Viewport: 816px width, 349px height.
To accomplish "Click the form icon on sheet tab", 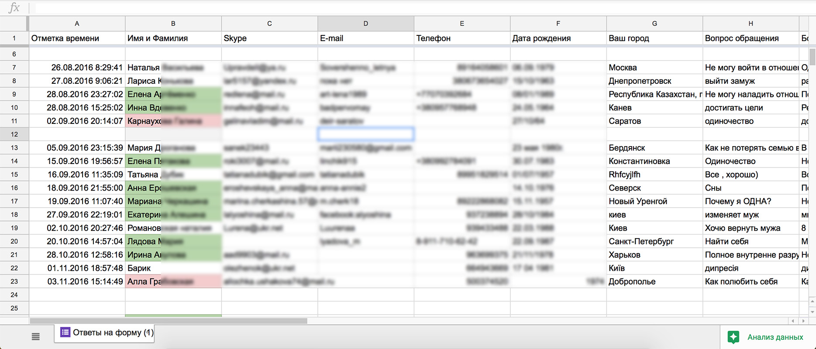I will [x=65, y=332].
